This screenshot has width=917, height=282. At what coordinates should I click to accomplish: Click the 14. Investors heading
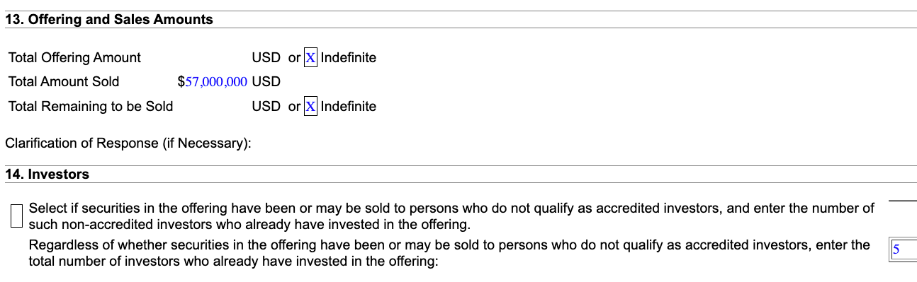point(47,174)
